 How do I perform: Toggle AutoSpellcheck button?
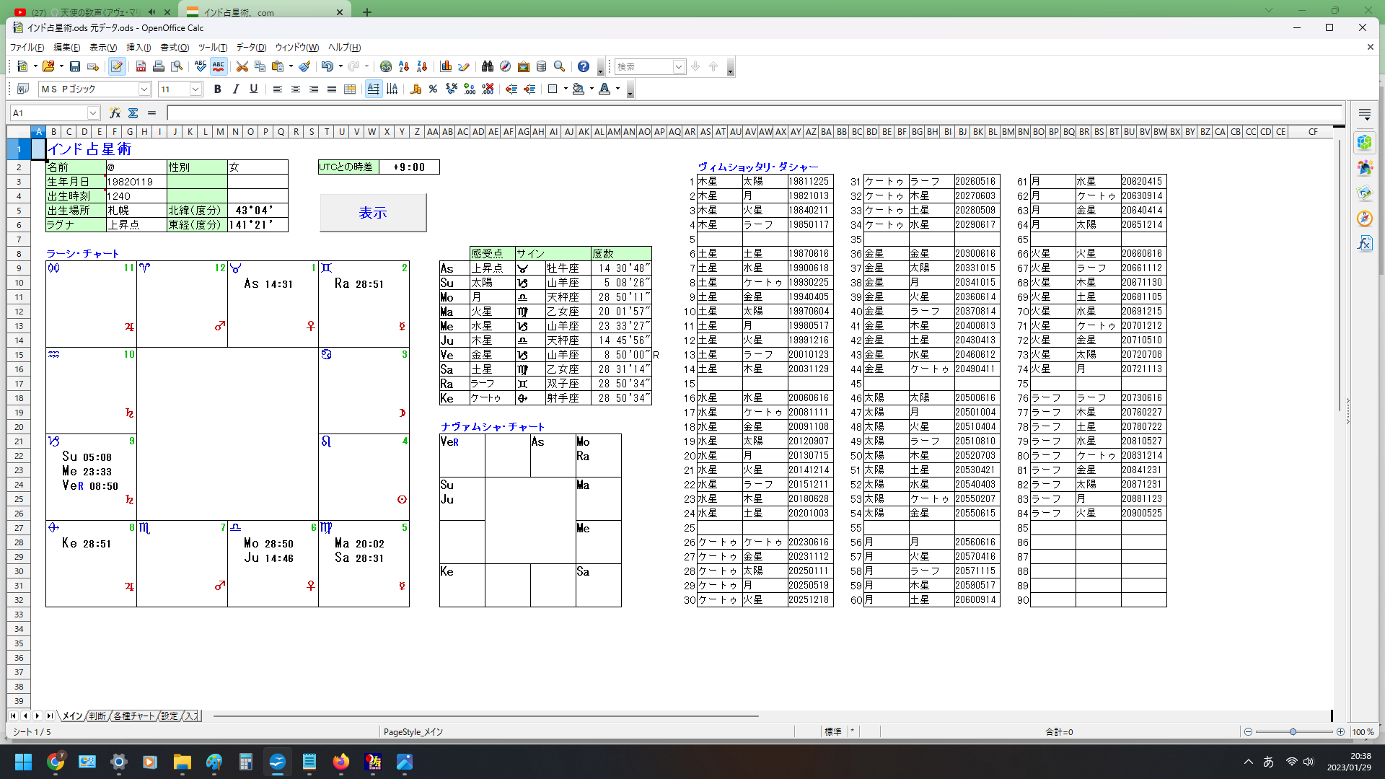click(219, 66)
